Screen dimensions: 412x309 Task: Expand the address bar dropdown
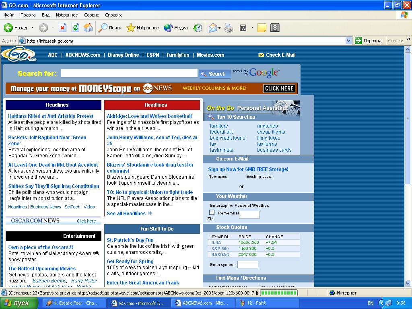(x=349, y=41)
